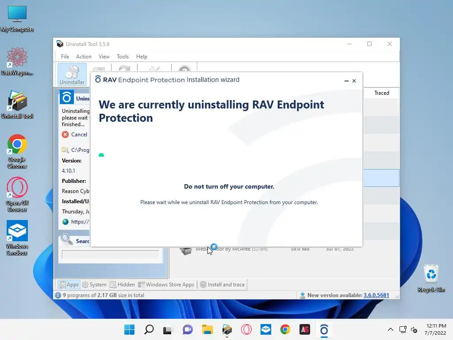Screen dimensions: 453x340
Task: Show hidden system tray icons
Action: coord(390,329)
